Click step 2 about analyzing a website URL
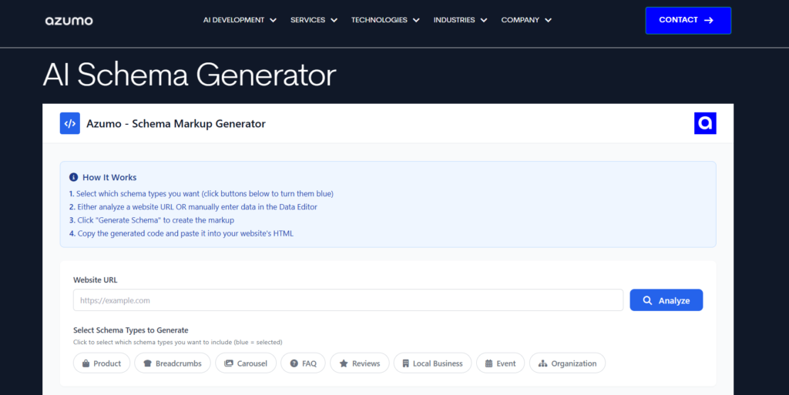 [193, 206]
